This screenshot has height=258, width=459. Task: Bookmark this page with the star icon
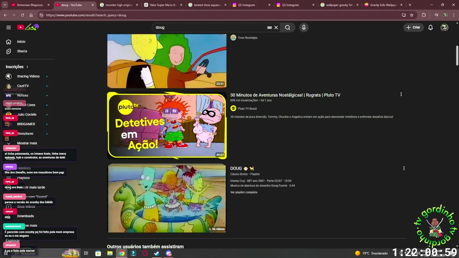click(x=412, y=15)
